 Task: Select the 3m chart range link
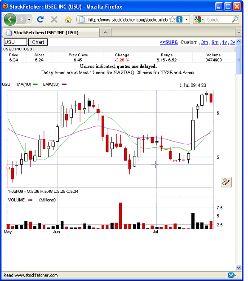click(204, 42)
